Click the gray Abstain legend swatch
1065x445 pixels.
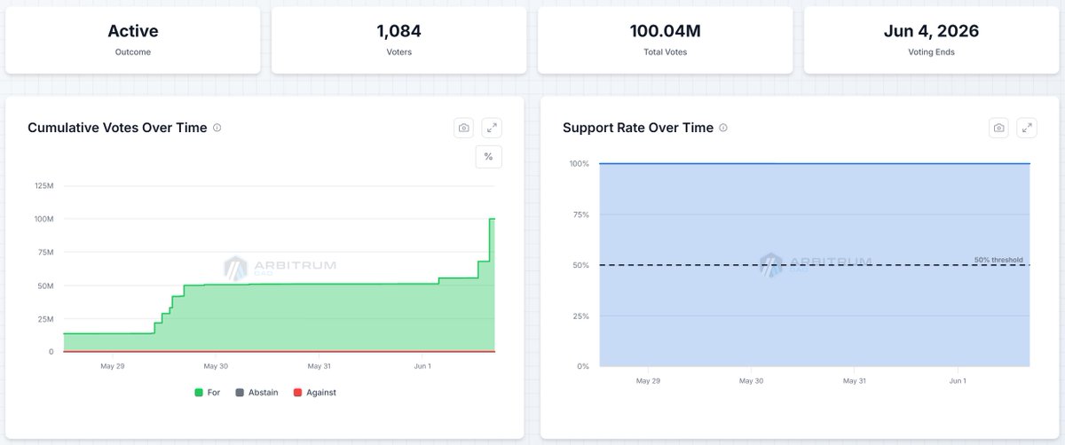click(241, 392)
